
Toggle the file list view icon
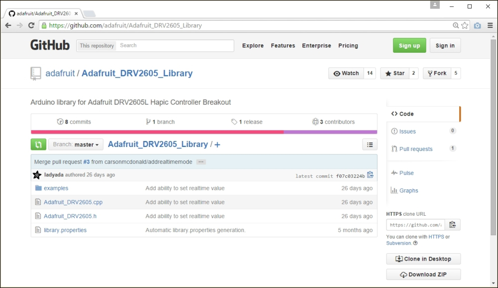(370, 144)
